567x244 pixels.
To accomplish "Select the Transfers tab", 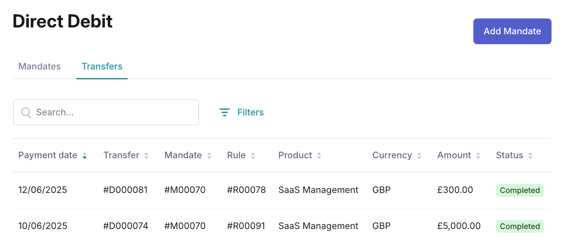I will (x=102, y=66).
